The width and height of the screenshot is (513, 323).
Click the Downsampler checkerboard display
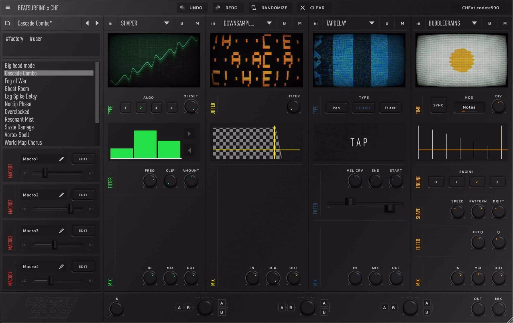(x=256, y=142)
